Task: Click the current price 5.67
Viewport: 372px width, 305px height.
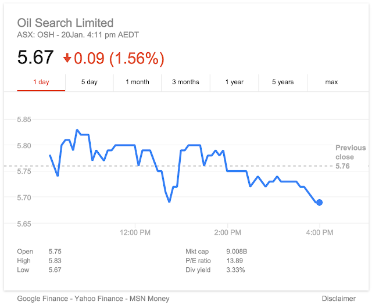Action: coord(35,57)
